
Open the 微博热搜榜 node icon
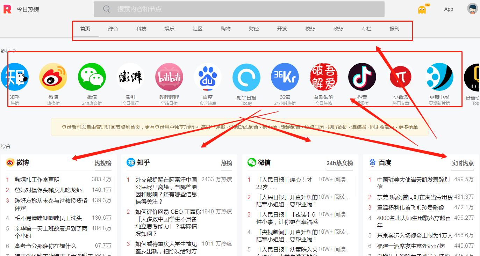(53, 77)
